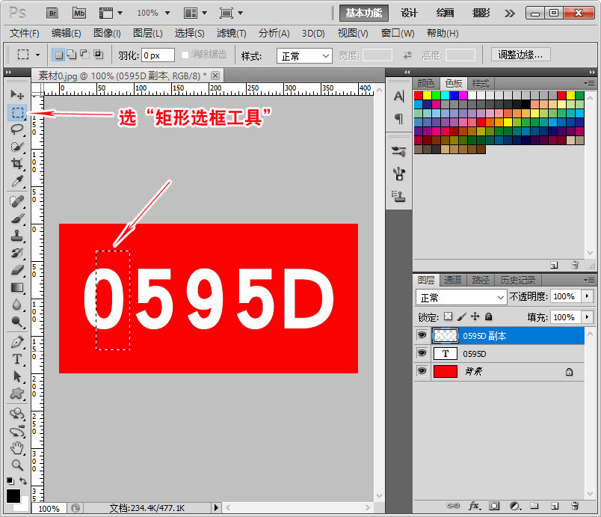Open the 样式 dropdown set to 正常
Screen dimensions: 601x517
coord(304,56)
